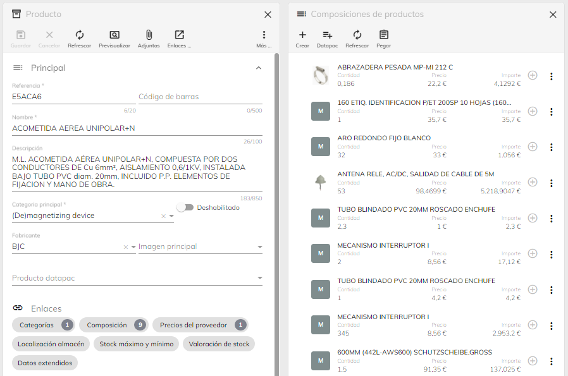This screenshot has width=568, height=376.
Task: Open Enlaces external links icon
Action: [179, 35]
